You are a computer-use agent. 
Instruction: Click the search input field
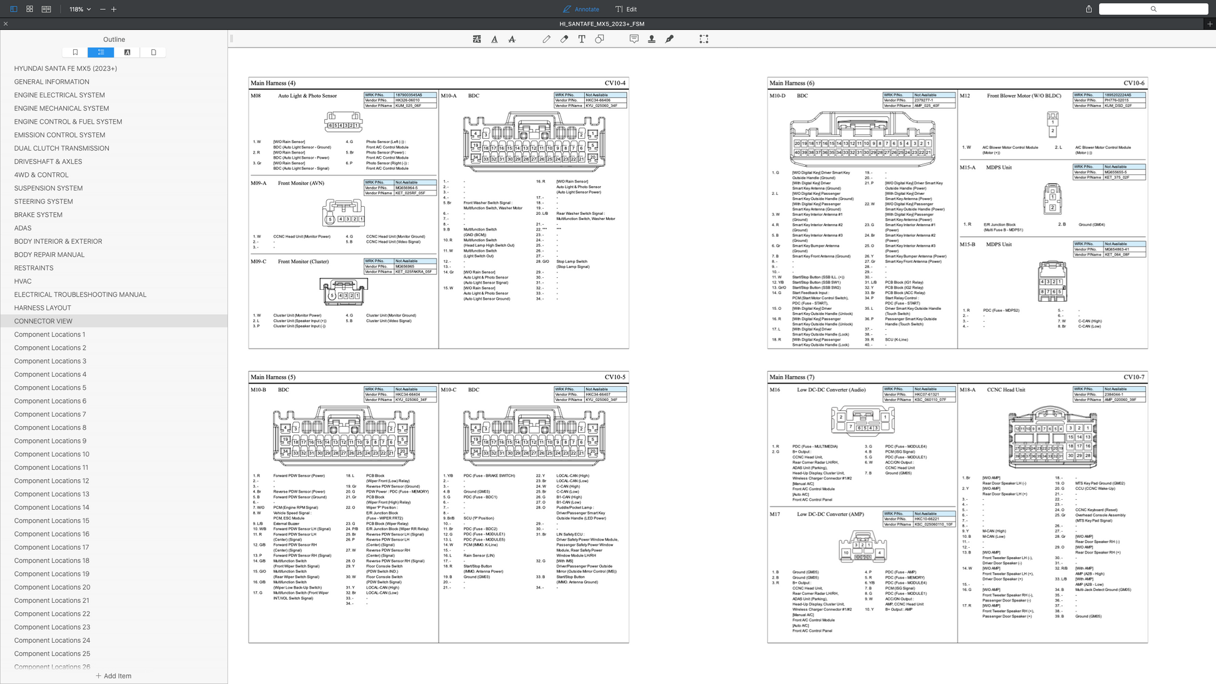click(1153, 9)
